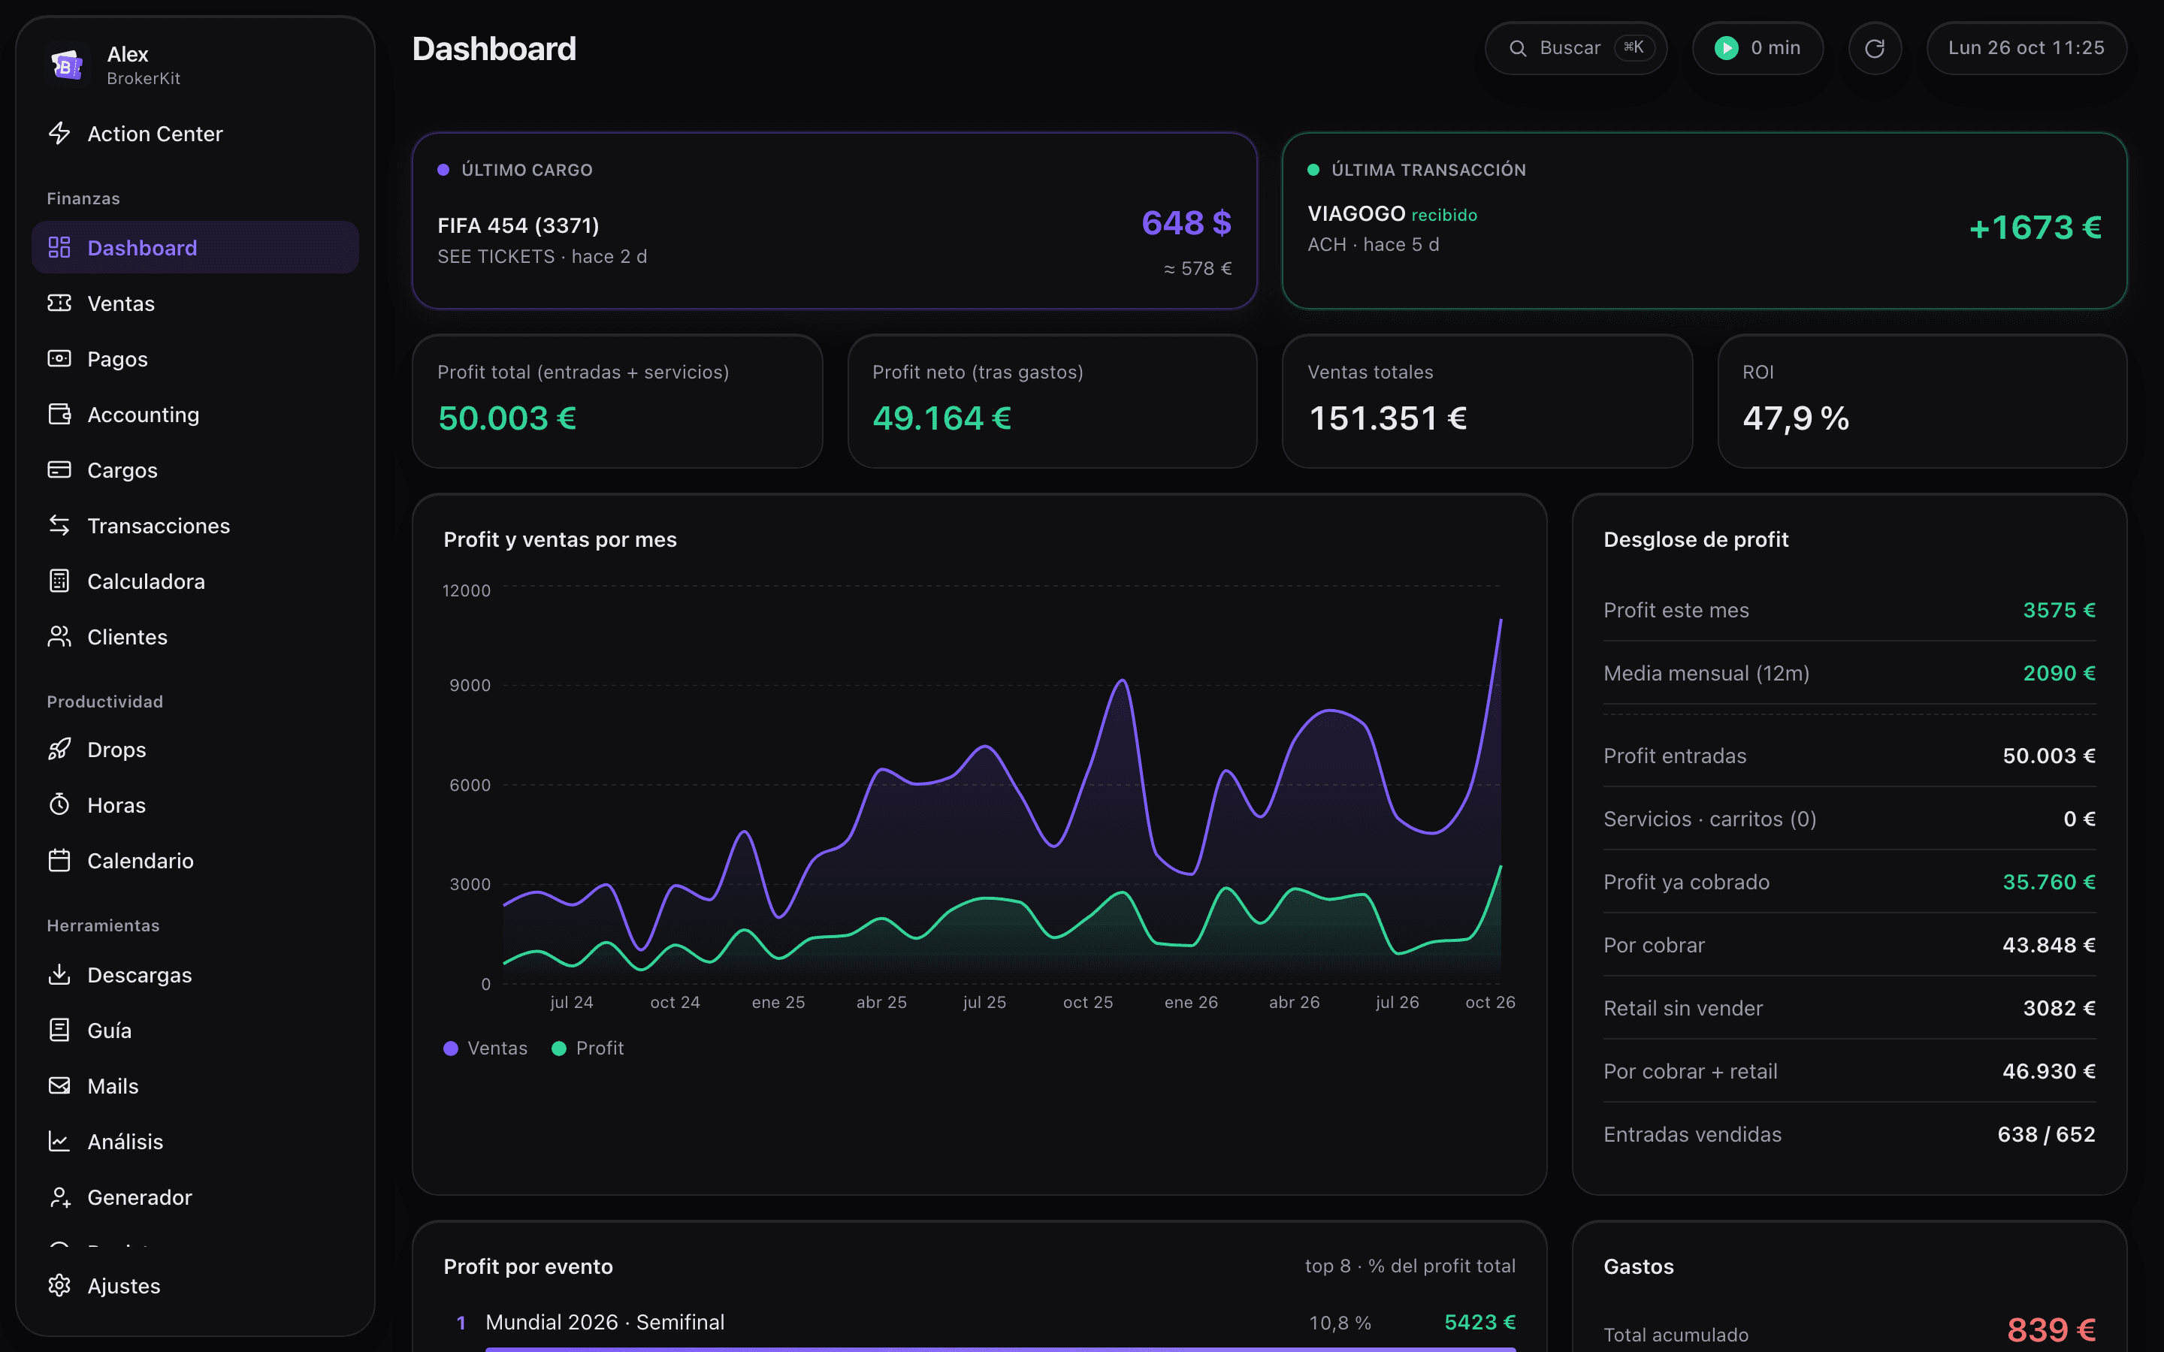Click the Generador user-plus icon
The image size is (2164, 1352).
click(59, 1197)
